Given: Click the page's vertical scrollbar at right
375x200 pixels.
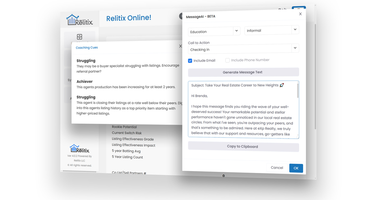Looking at the screenshot, I should point(315,76).
